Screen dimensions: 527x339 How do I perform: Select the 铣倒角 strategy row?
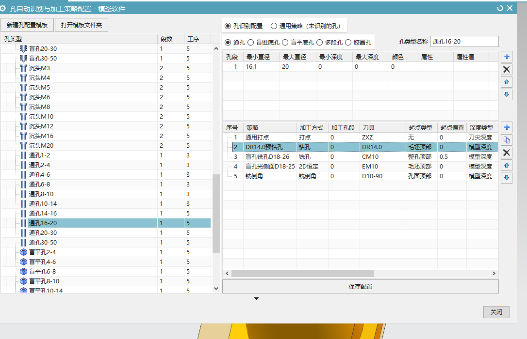pos(360,176)
